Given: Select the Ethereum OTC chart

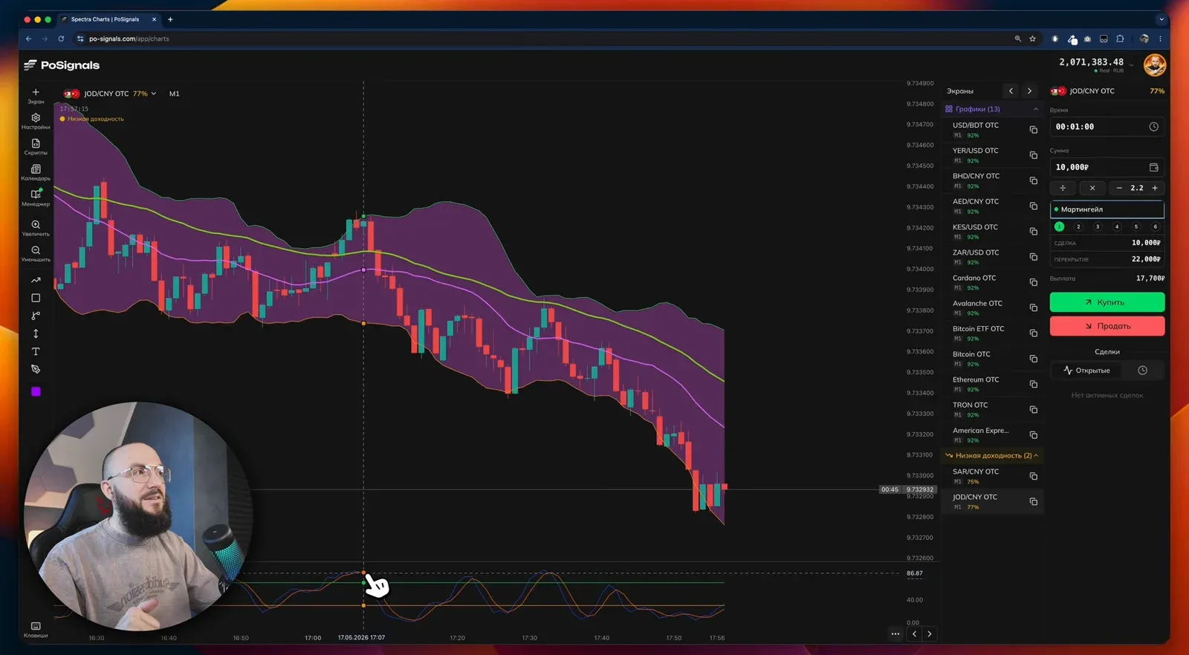Looking at the screenshot, I should 992,385.
